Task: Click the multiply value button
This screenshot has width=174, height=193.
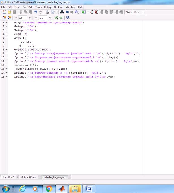Action: 50,18
